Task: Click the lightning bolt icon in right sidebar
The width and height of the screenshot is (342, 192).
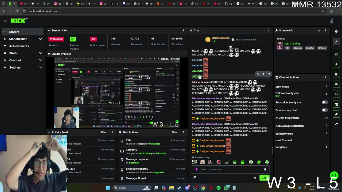Action: point(336,64)
